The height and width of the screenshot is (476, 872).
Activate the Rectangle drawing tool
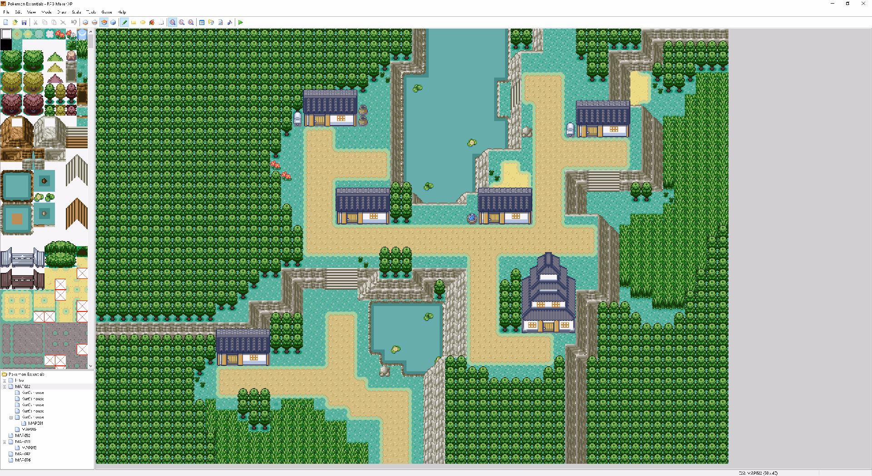coord(134,22)
